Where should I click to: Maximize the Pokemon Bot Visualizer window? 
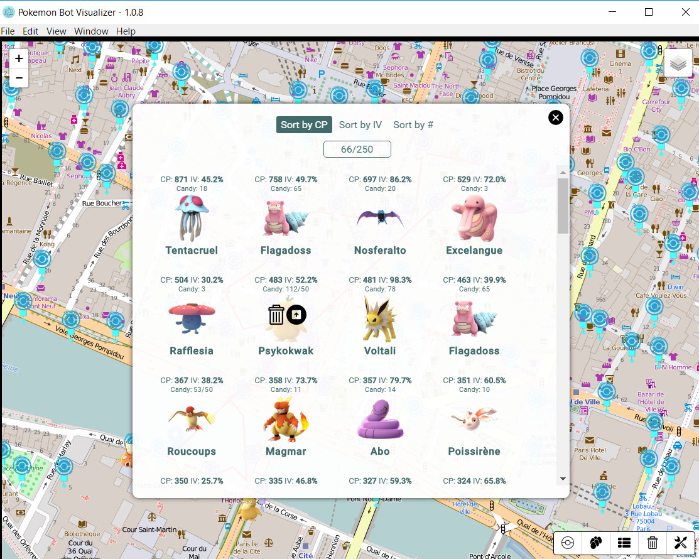(x=649, y=12)
